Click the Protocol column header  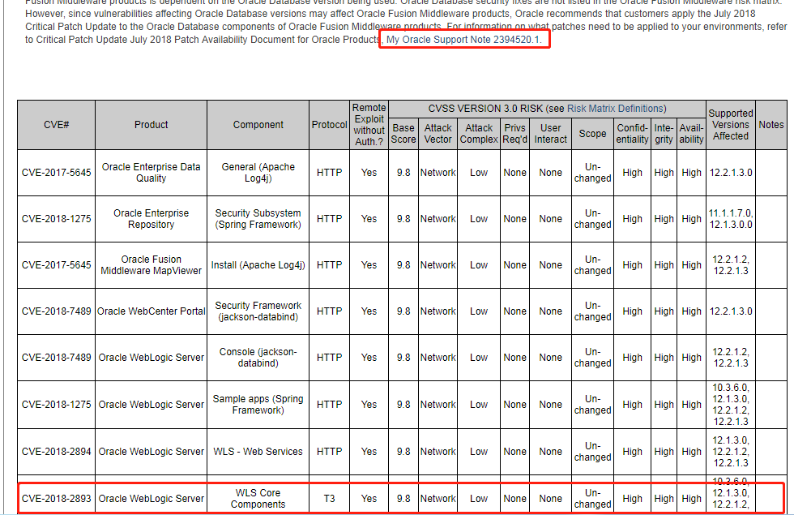tap(329, 125)
